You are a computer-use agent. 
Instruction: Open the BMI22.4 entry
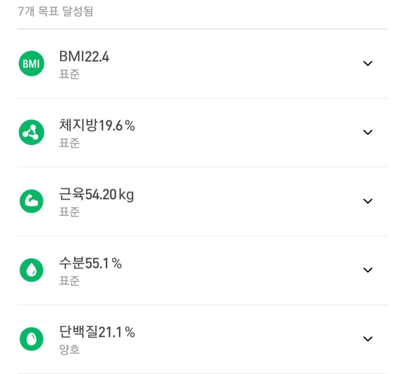coord(84,57)
